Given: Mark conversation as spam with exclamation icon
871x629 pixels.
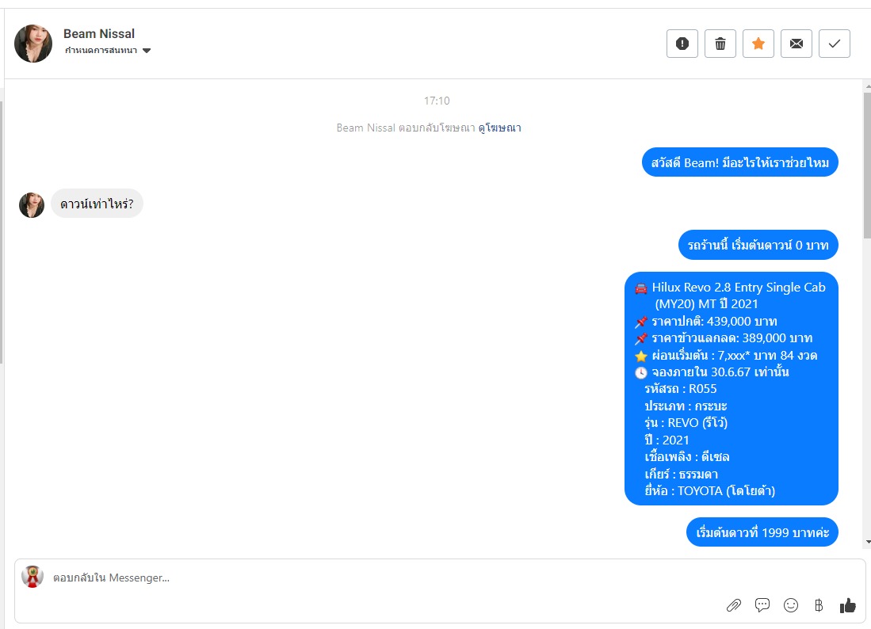Looking at the screenshot, I should coord(682,44).
